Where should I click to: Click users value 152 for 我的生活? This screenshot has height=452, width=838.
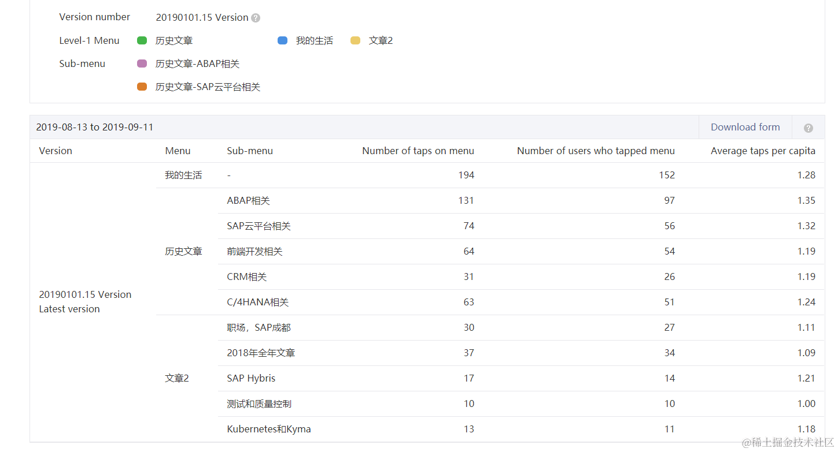click(667, 175)
